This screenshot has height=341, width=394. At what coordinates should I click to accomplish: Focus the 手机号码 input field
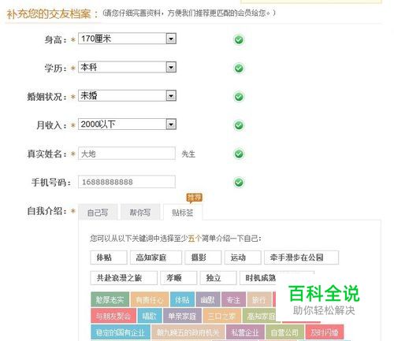127,182
